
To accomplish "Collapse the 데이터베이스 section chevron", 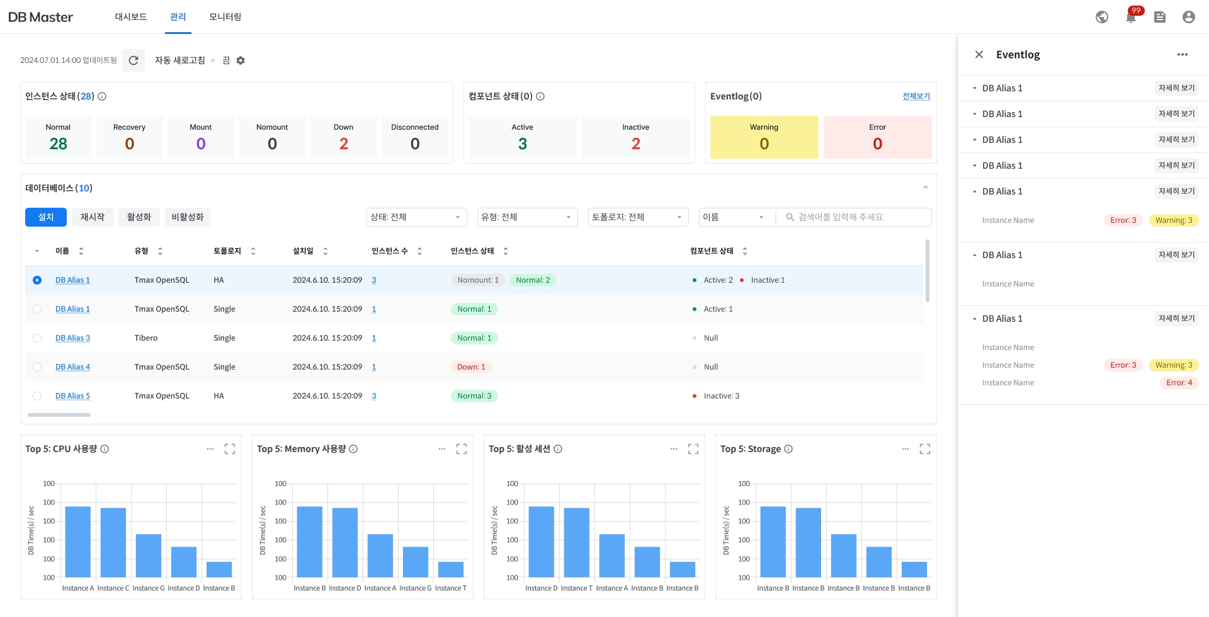I will click(925, 188).
